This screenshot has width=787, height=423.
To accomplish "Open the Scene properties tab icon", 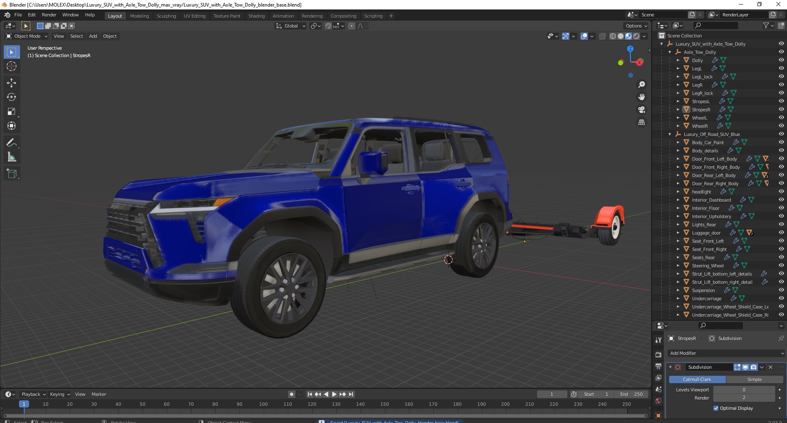I will pos(658,389).
